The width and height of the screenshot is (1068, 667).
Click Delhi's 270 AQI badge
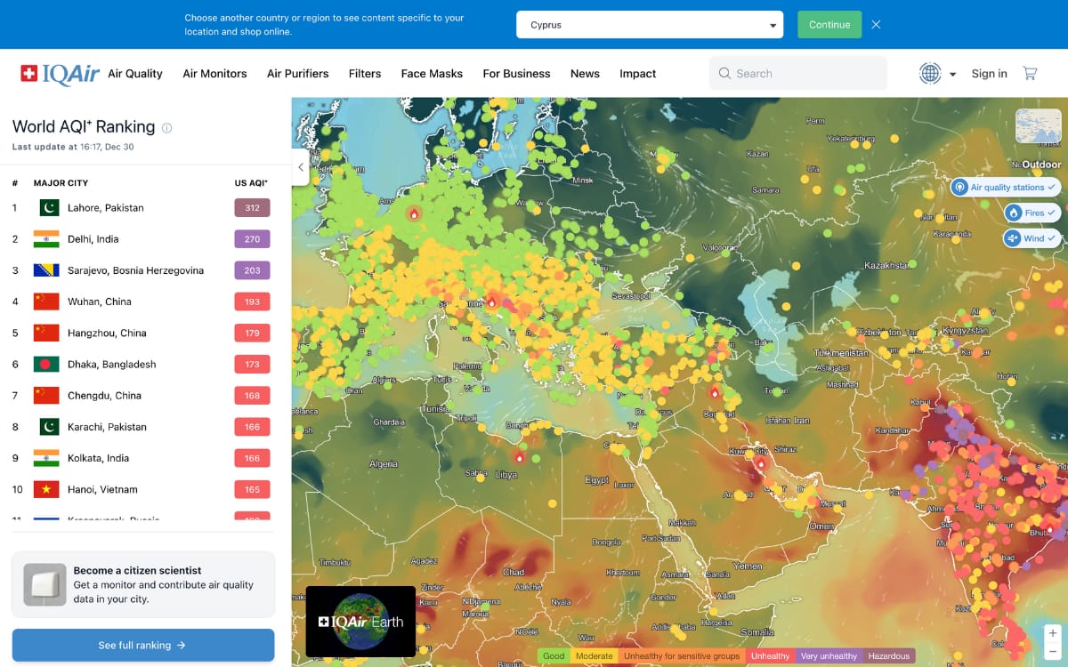252,239
